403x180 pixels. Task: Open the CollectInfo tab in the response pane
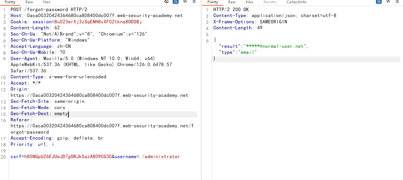(296, 2)
